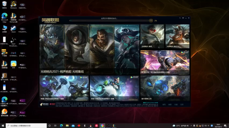Viewport: 229px width, 128px height.
Task: Open the 英雄联盟 WeGame版 desktop shortcut
Action: click(x=13, y=18)
